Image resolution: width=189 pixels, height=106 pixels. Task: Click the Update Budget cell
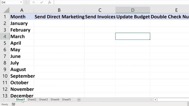pyautogui.click(x=133, y=16)
